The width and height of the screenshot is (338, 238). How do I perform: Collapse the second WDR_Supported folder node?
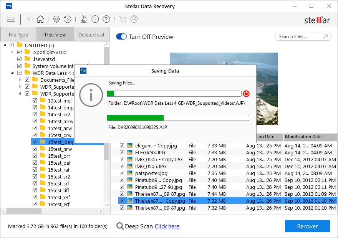click(x=20, y=94)
